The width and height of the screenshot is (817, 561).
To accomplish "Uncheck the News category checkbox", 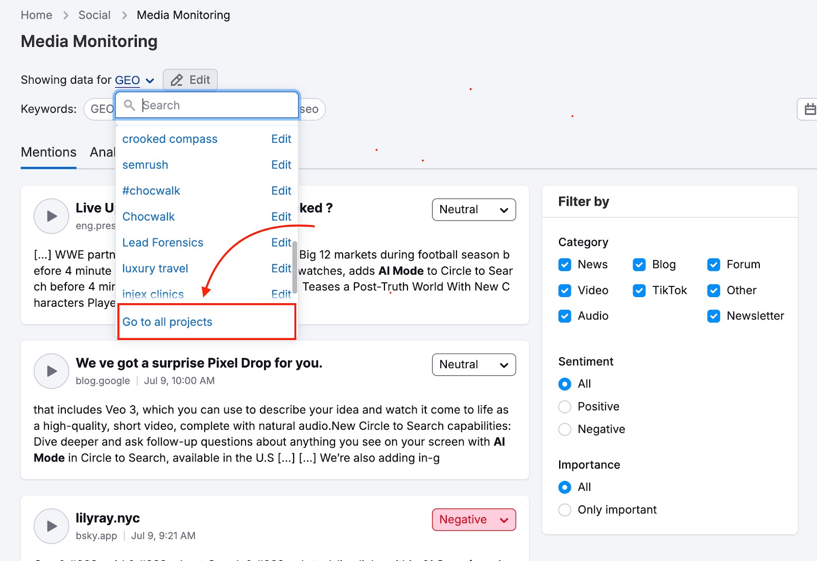I will (565, 264).
